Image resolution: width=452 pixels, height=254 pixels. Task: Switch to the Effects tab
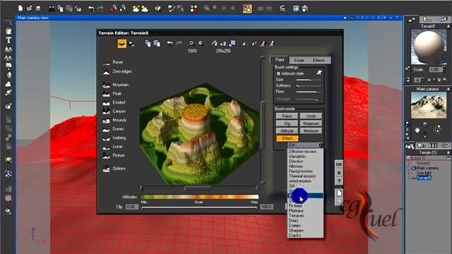319,60
